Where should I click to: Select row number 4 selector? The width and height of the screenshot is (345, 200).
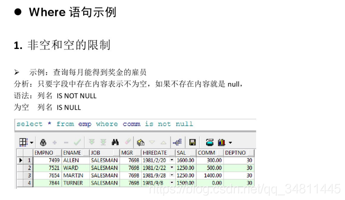29,183
